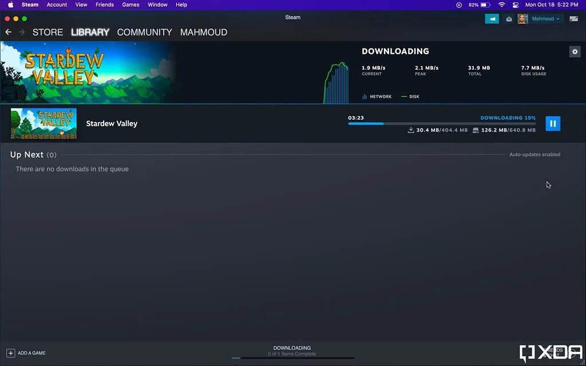Click your profile avatar picture
The height and width of the screenshot is (366, 586).
522,18
